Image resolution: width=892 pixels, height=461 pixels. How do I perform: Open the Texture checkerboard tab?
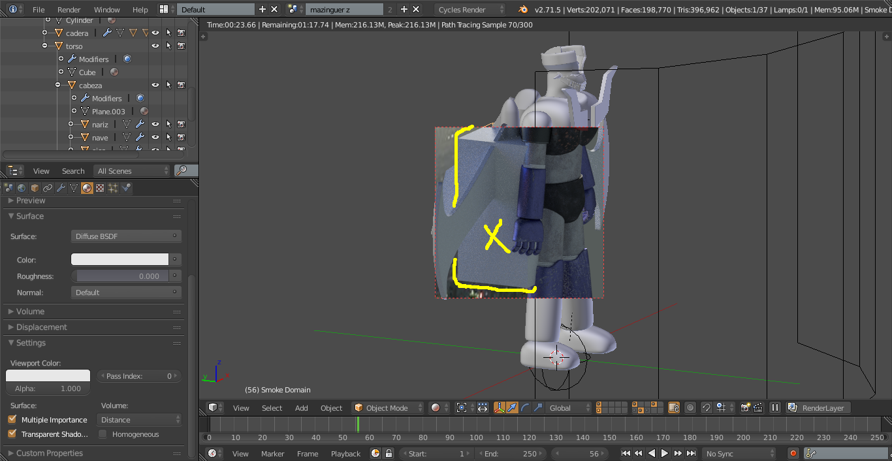coord(100,188)
